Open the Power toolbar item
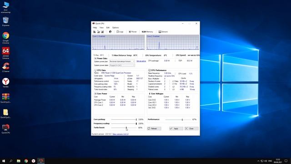The width and height of the screenshot is (291, 164). coord(132,32)
